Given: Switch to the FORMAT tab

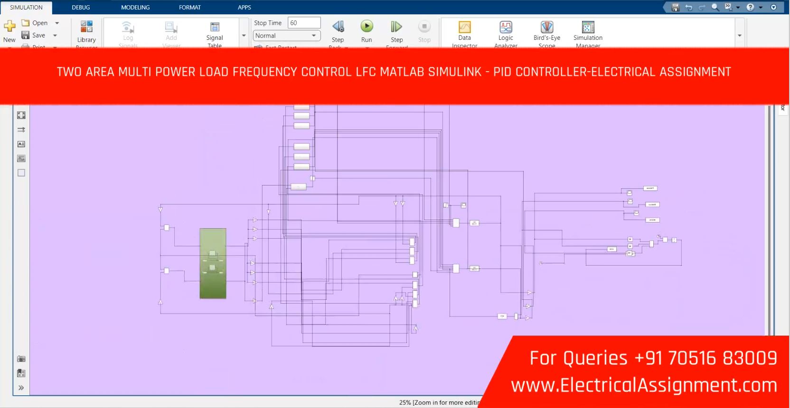Looking at the screenshot, I should click(x=190, y=7).
